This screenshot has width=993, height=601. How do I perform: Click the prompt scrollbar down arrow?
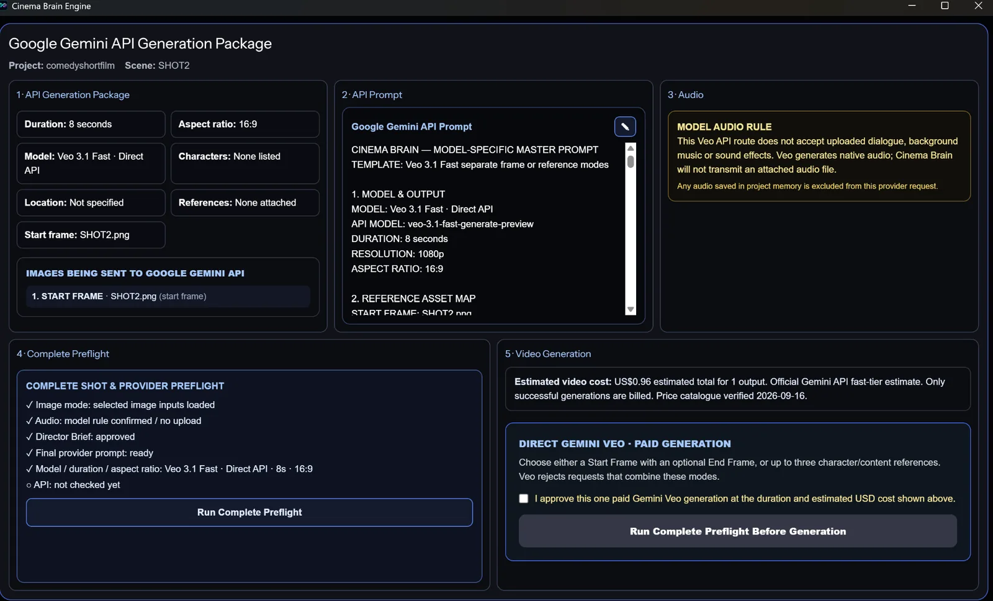tap(631, 309)
